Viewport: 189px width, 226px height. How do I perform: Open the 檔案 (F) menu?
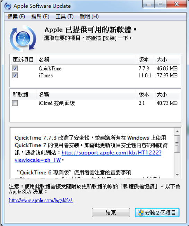click(x=16, y=16)
